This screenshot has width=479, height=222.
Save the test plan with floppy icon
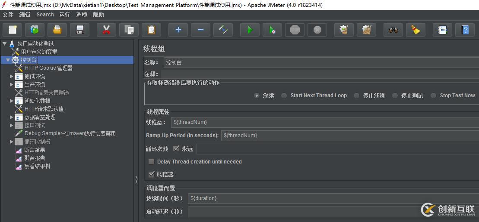(80, 30)
